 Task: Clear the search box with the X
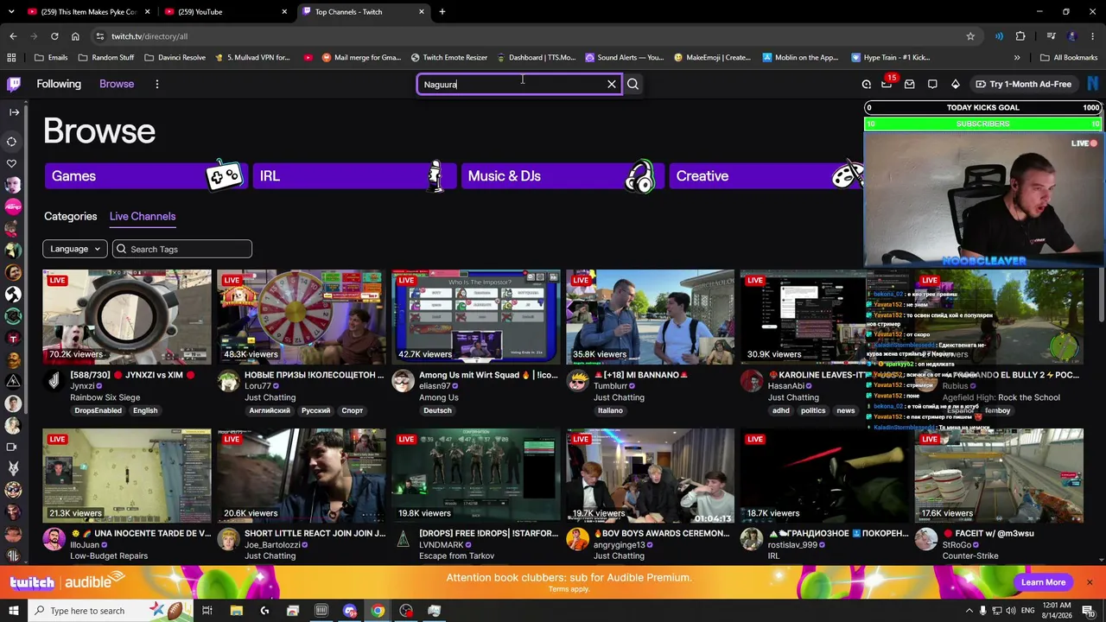[x=612, y=84]
